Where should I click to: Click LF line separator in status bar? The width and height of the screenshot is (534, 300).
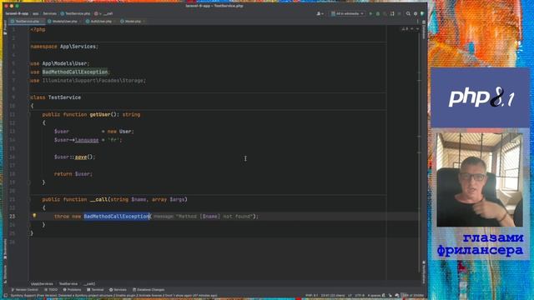[x=350, y=296]
